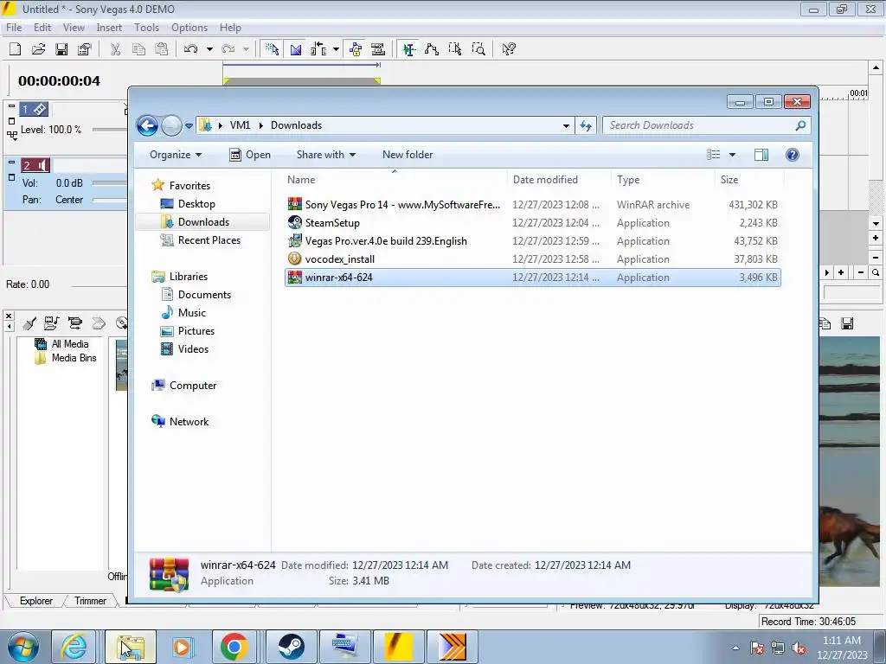
Task: Open the Tools menu in Sony Vegas
Action: 146,27
